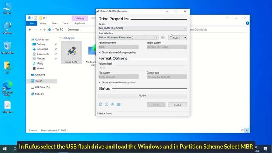
Task: Open the Network desktop icon
Action: (7, 28)
